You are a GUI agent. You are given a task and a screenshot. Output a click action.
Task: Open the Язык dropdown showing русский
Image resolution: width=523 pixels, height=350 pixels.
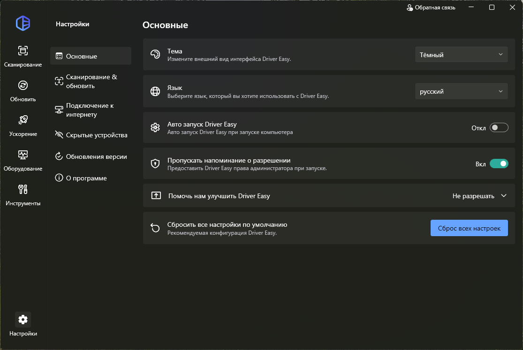pos(461,91)
